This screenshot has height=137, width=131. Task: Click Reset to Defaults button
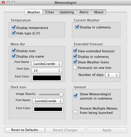[25, 130]
